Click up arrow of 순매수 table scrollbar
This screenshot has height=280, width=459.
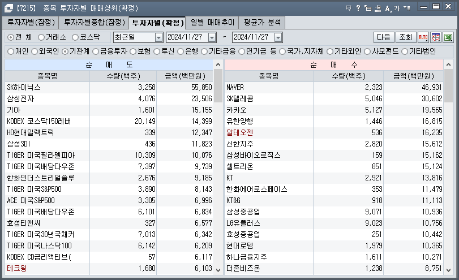pos(448,64)
